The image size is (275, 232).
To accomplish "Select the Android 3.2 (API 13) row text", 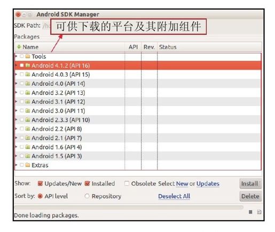I will tap(58, 93).
